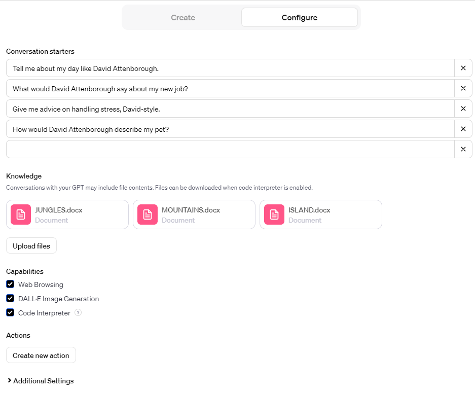Remove the 'handling stress' conversation starter
475x393 pixels.
click(x=463, y=109)
